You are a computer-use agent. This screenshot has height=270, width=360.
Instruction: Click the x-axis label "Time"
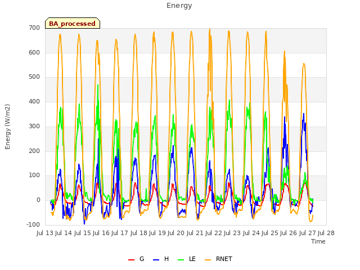pos(318,241)
